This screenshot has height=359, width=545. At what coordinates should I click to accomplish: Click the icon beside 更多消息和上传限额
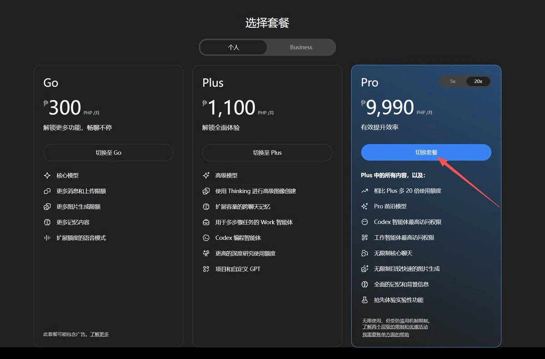click(x=47, y=191)
